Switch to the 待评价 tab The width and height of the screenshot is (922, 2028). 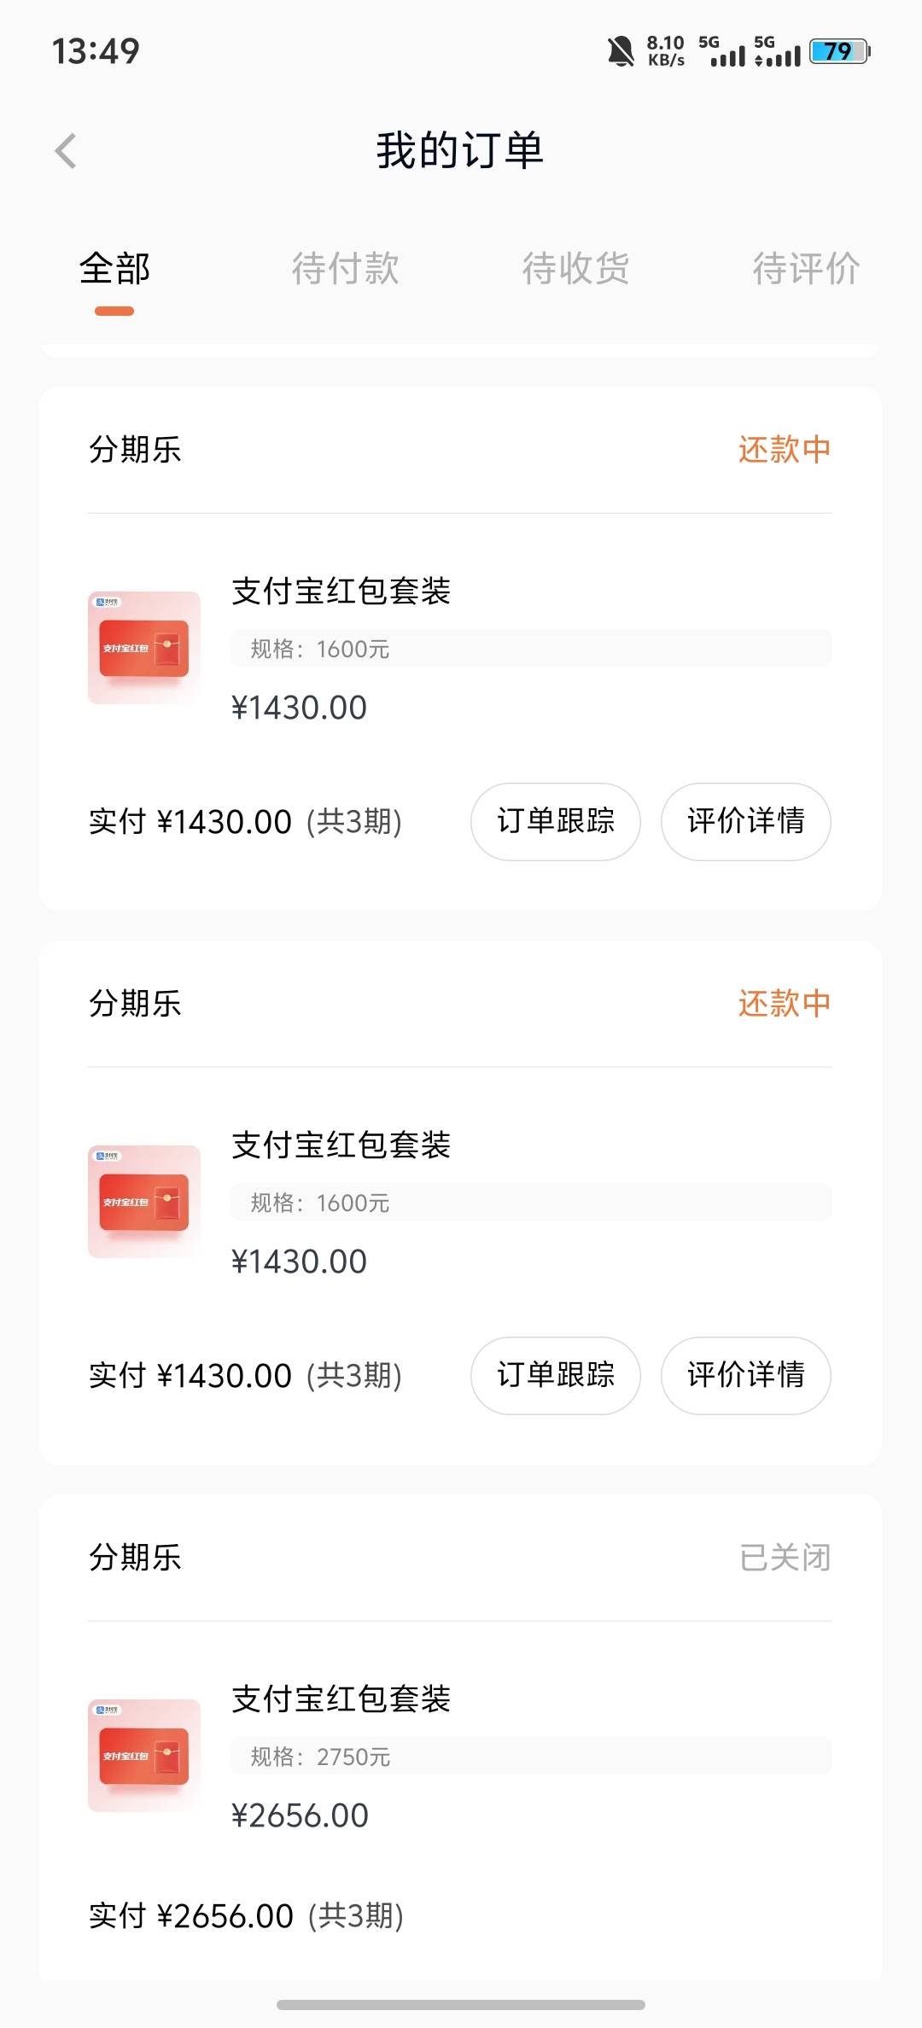pos(805,269)
